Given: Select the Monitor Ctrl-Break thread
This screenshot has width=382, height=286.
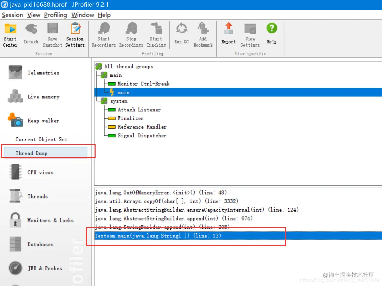Looking at the screenshot, I should 139,83.
